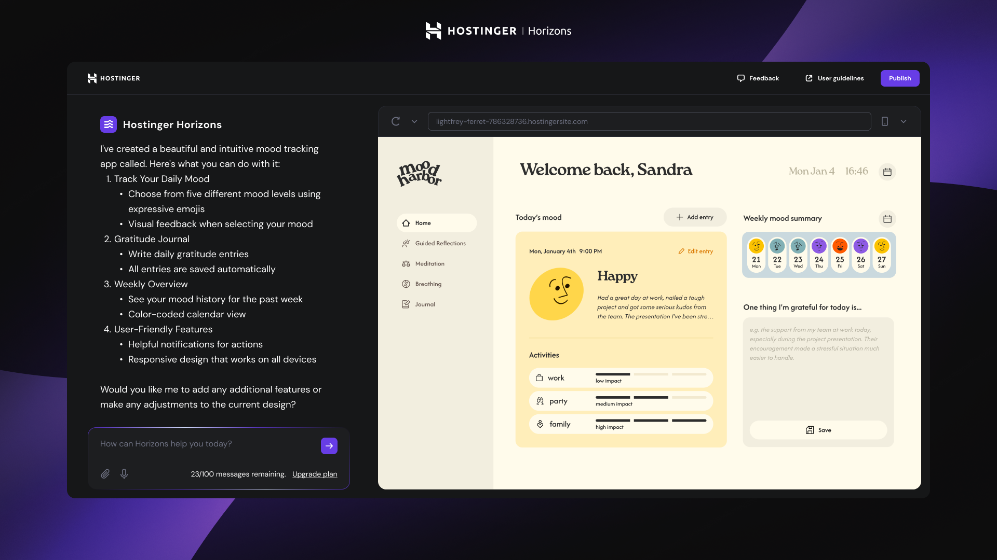Screen dimensions: 997x560
Task: Select Thursday's purple mood emoji
Action: point(819,246)
